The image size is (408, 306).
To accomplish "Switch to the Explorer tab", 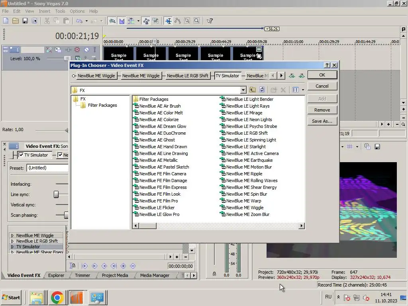I will click(56, 275).
